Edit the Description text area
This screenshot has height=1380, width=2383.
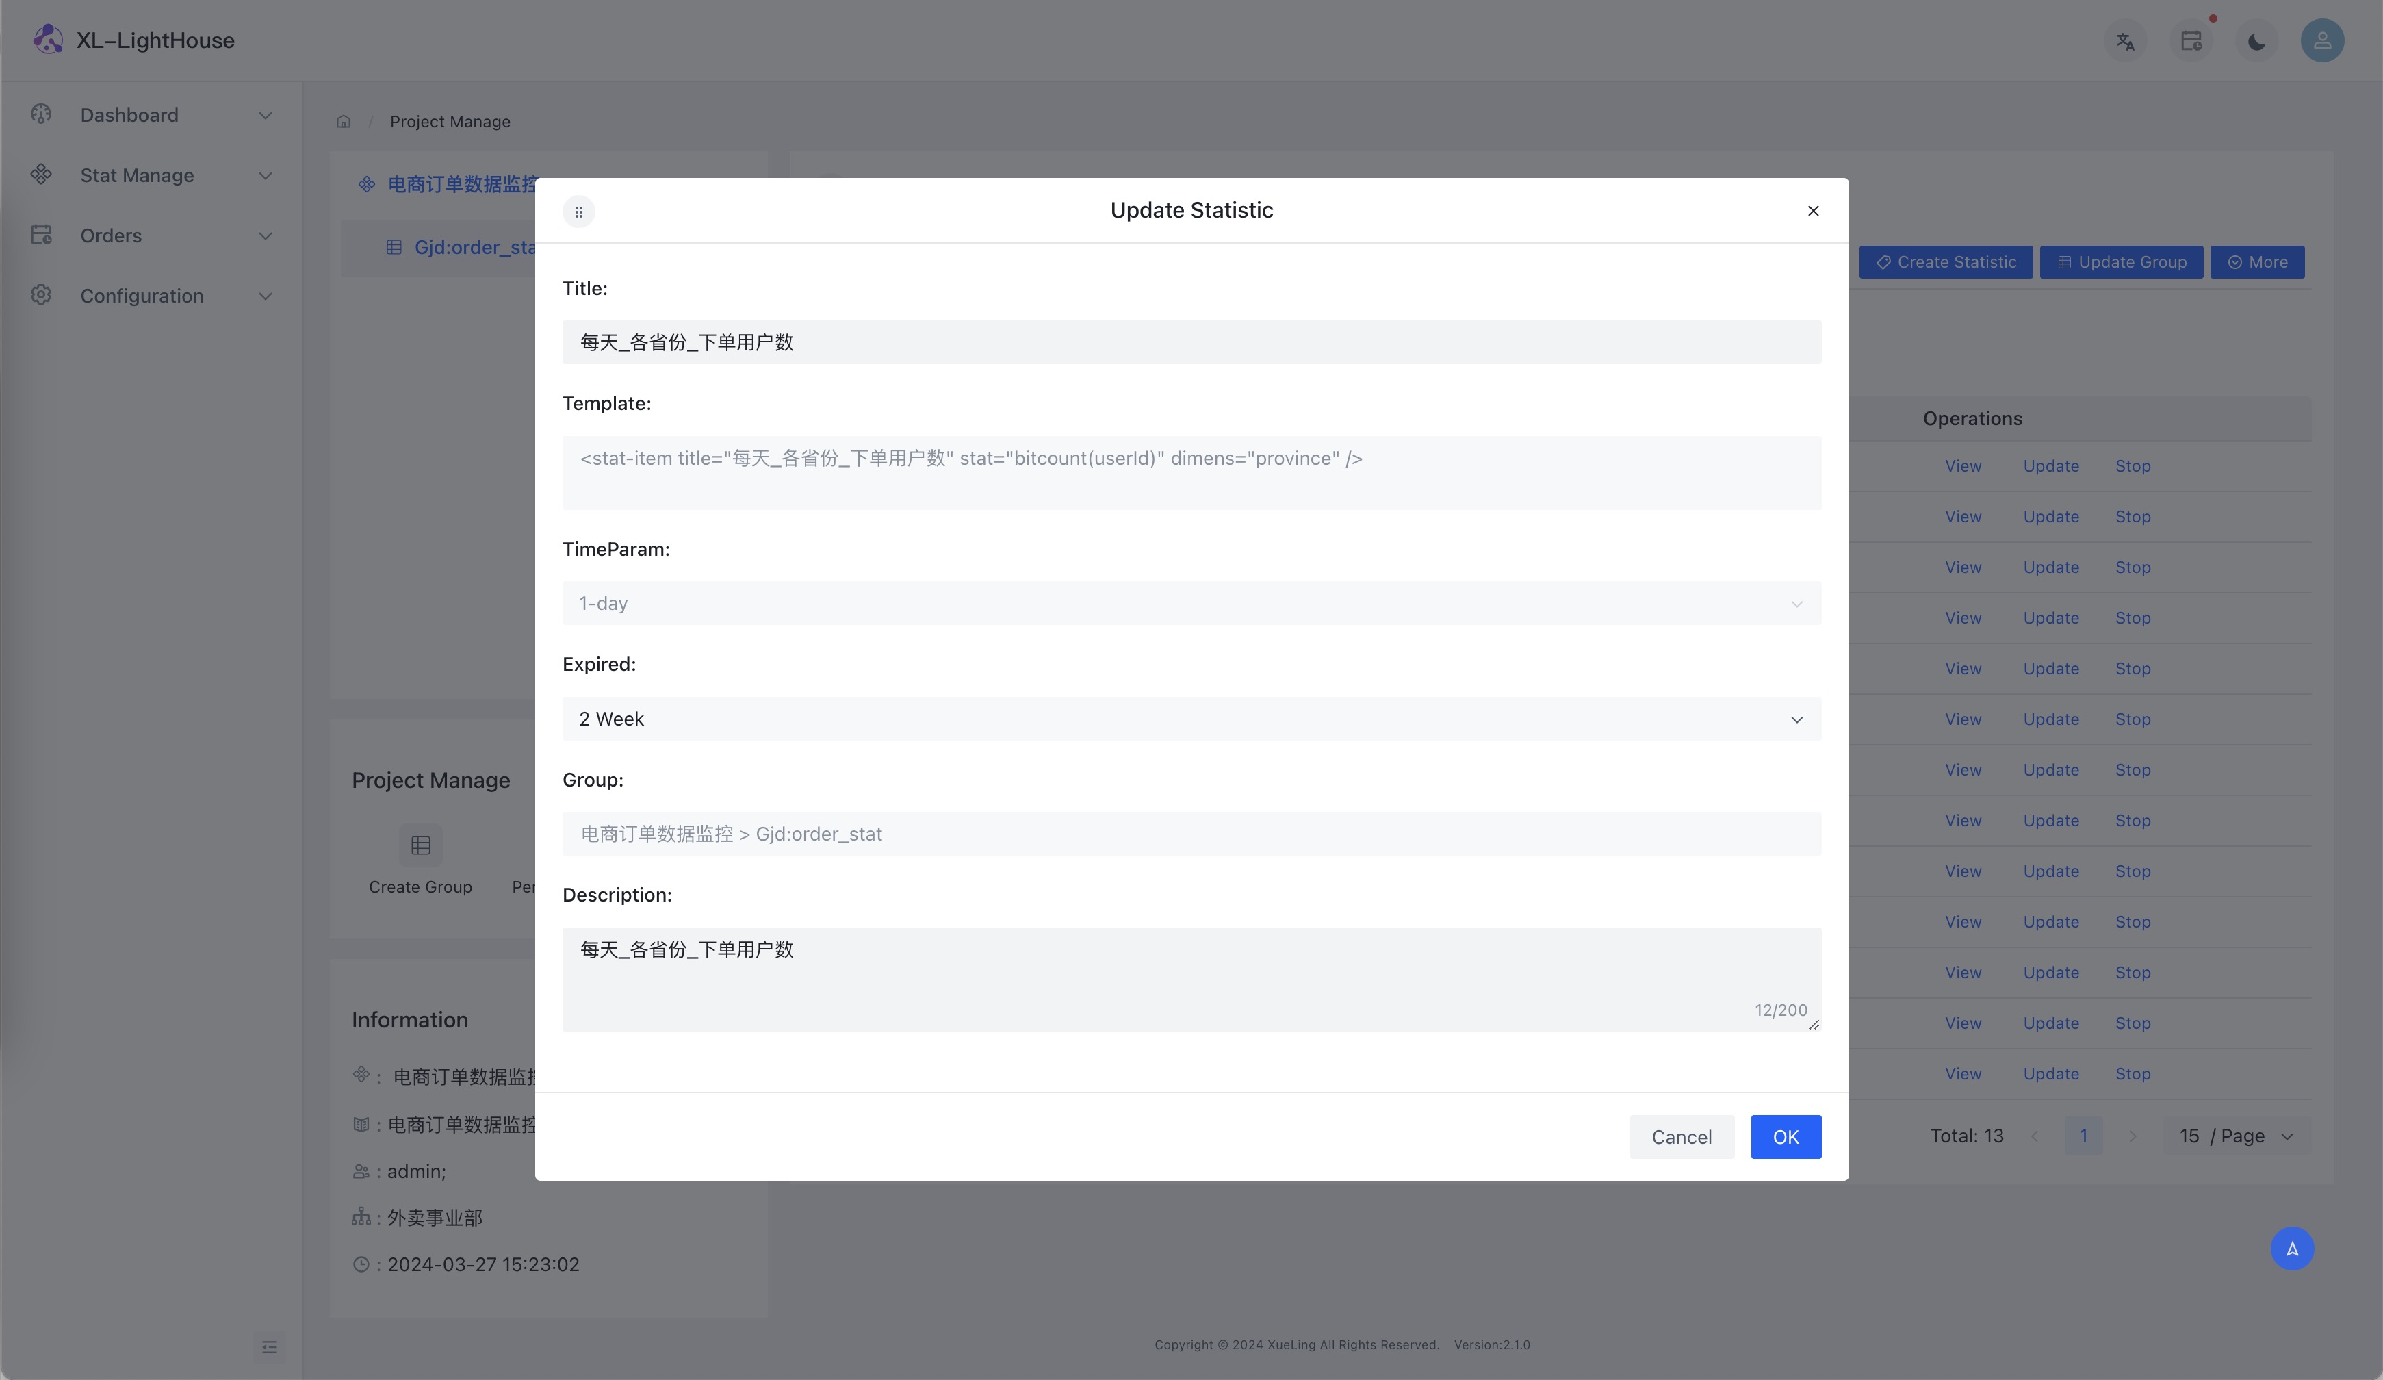(1191, 979)
